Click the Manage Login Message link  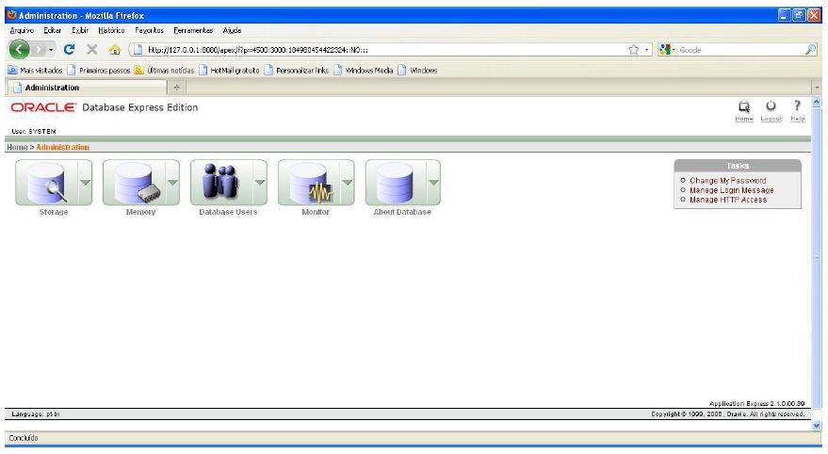(x=731, y=190)
